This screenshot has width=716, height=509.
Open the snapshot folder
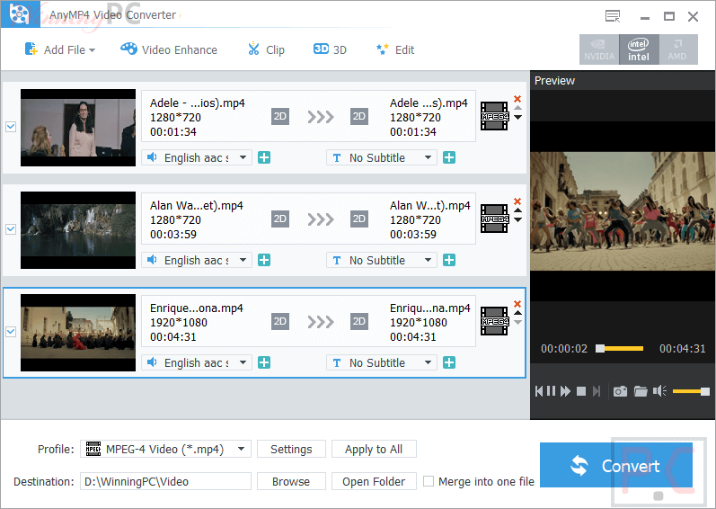(x=641, y=391)
